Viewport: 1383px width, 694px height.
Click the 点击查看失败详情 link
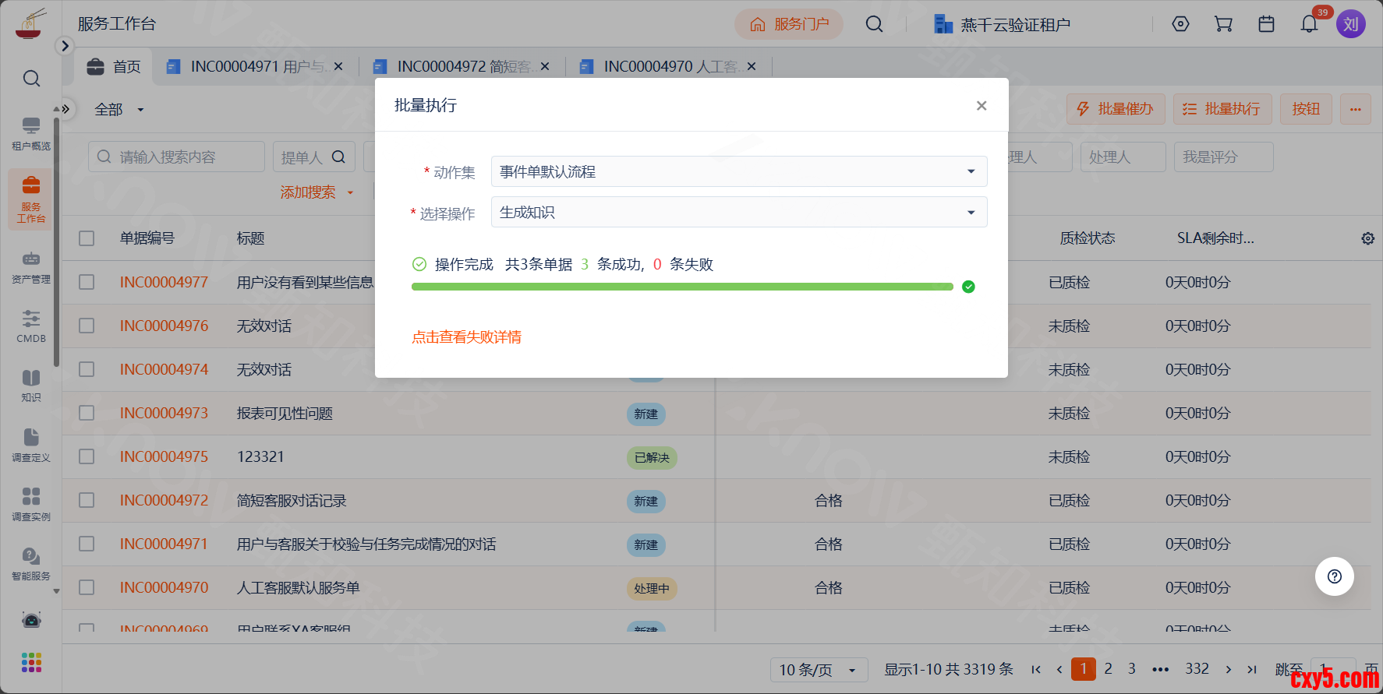(x=466, y=337)
